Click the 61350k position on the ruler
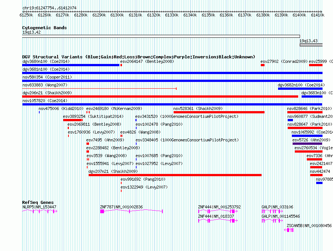The width and height of the screenshot is (333, 251). click(208, 15)
